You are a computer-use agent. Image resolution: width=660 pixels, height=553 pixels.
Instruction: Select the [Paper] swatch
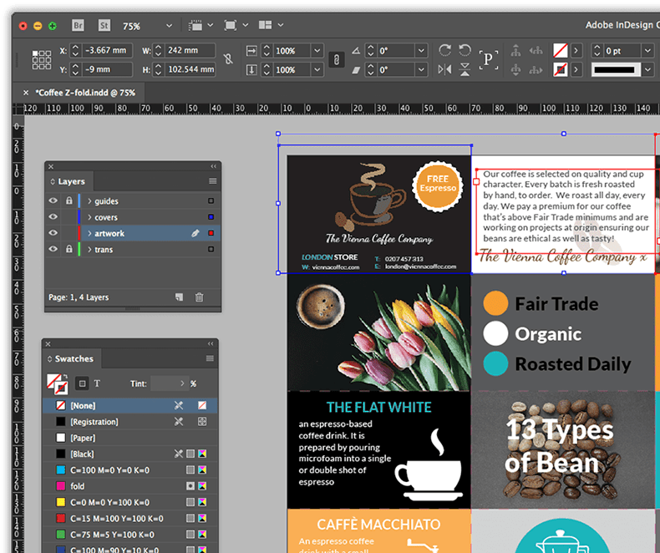(130, 438)
